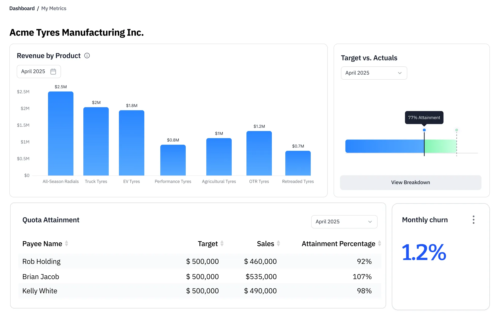Click the Performance Tyres bar

point(173,160)
